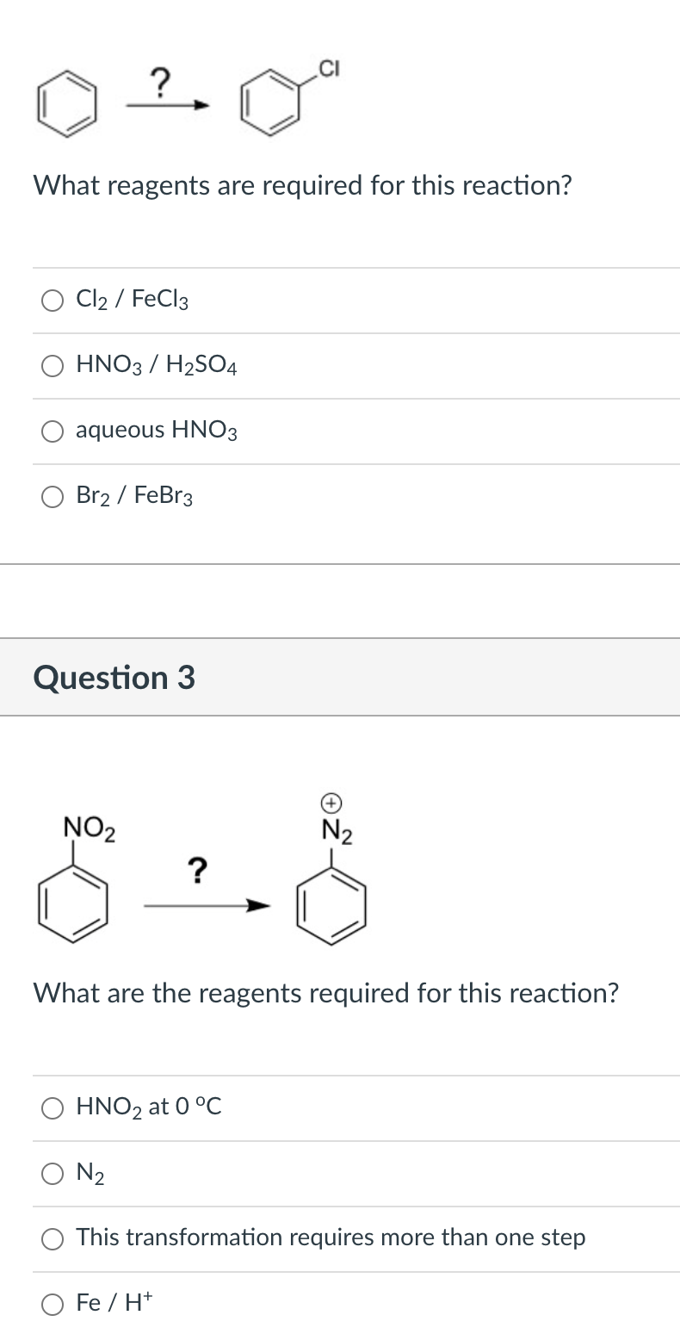Click 'What are the reagents required' question text
The image size is (680, 1340).
click(x=326, y=993)
